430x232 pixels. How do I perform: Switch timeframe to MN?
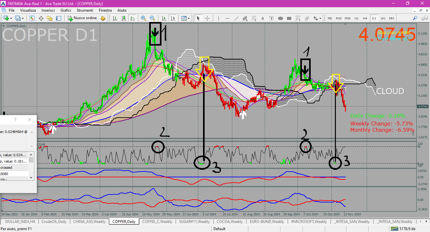391,18
